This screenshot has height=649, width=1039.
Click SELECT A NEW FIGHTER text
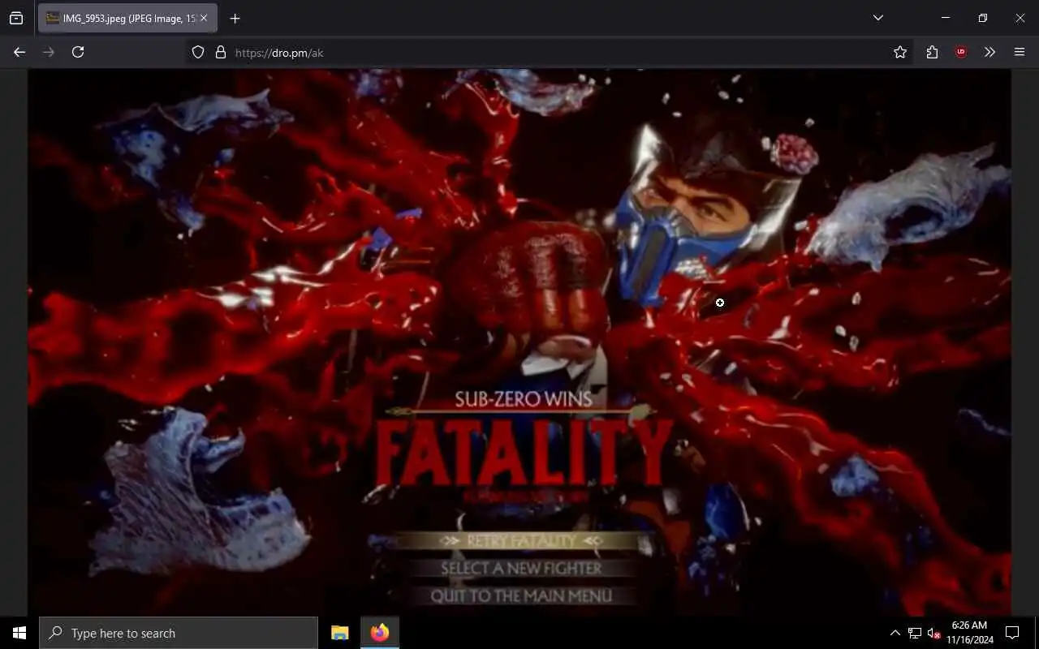click(521, 569)
